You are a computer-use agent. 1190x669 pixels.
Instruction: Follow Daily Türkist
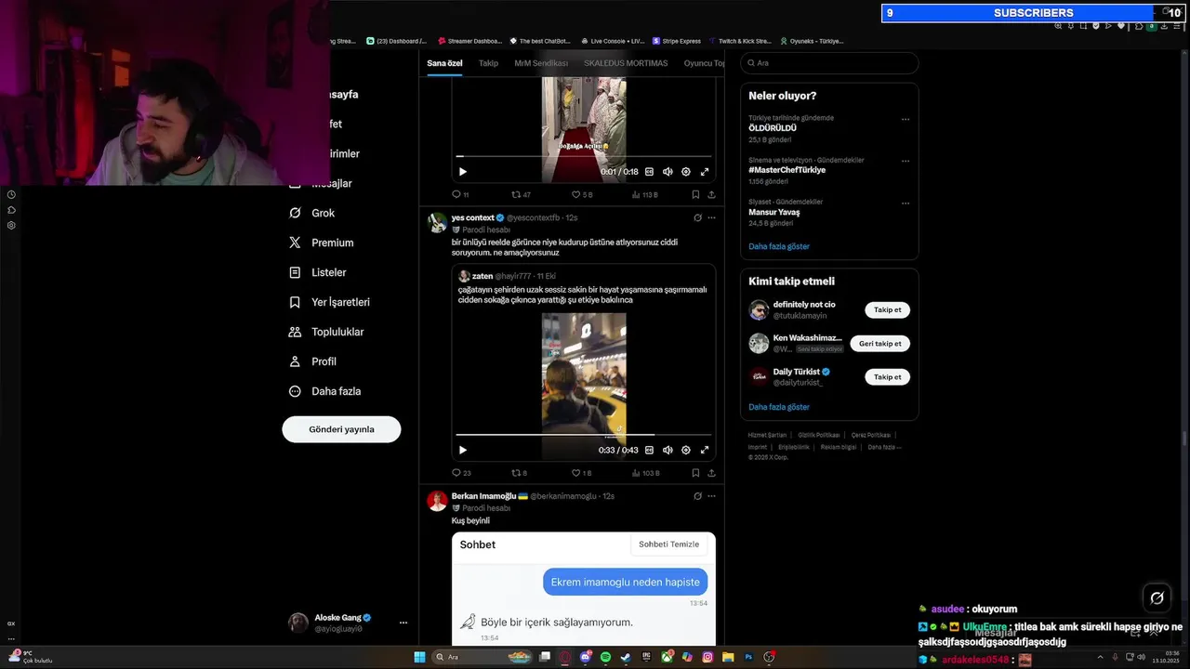point(887,377)
